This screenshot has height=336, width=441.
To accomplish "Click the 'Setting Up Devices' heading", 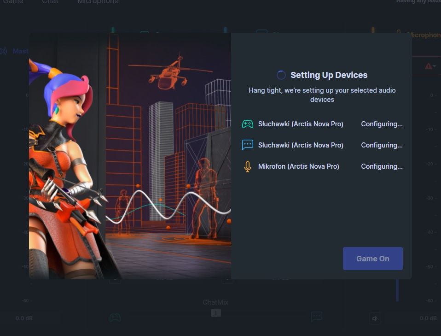I will [329, 75].
